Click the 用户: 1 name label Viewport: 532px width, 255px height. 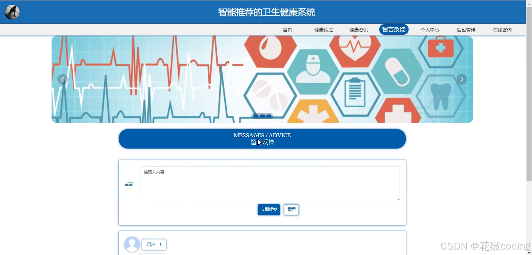click(154, 244)
